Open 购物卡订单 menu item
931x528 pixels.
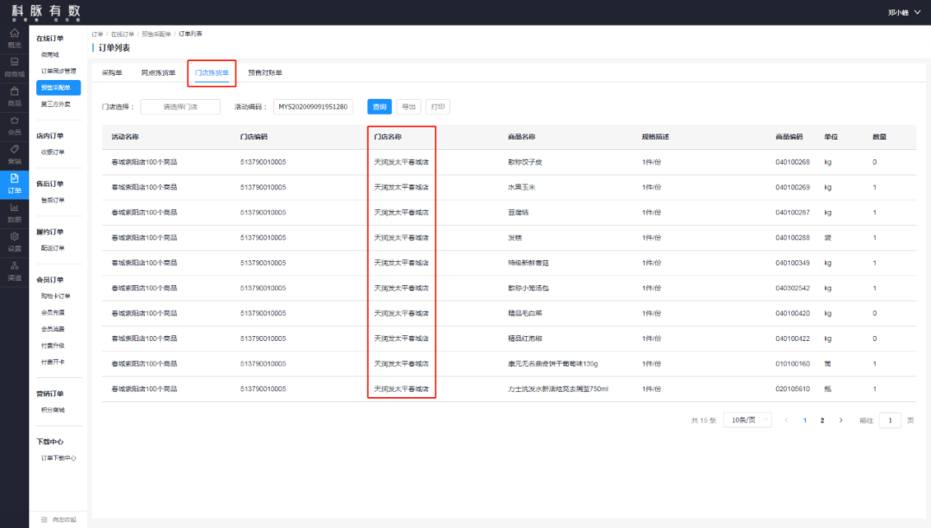[55, 296]
